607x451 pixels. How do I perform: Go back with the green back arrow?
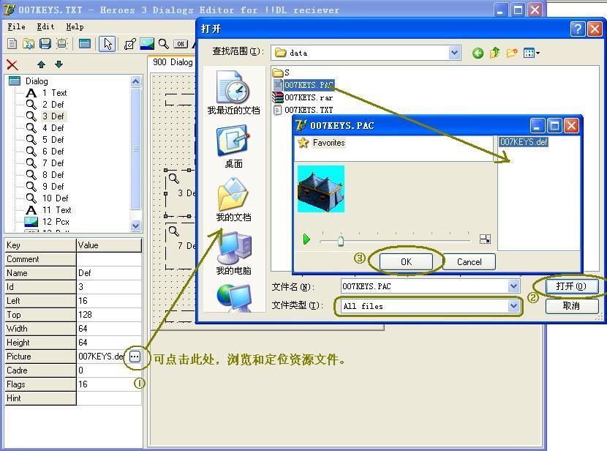coord(478,53)
